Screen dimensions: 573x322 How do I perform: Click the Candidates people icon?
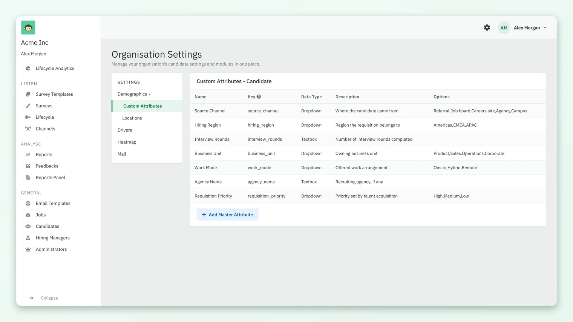28,226
